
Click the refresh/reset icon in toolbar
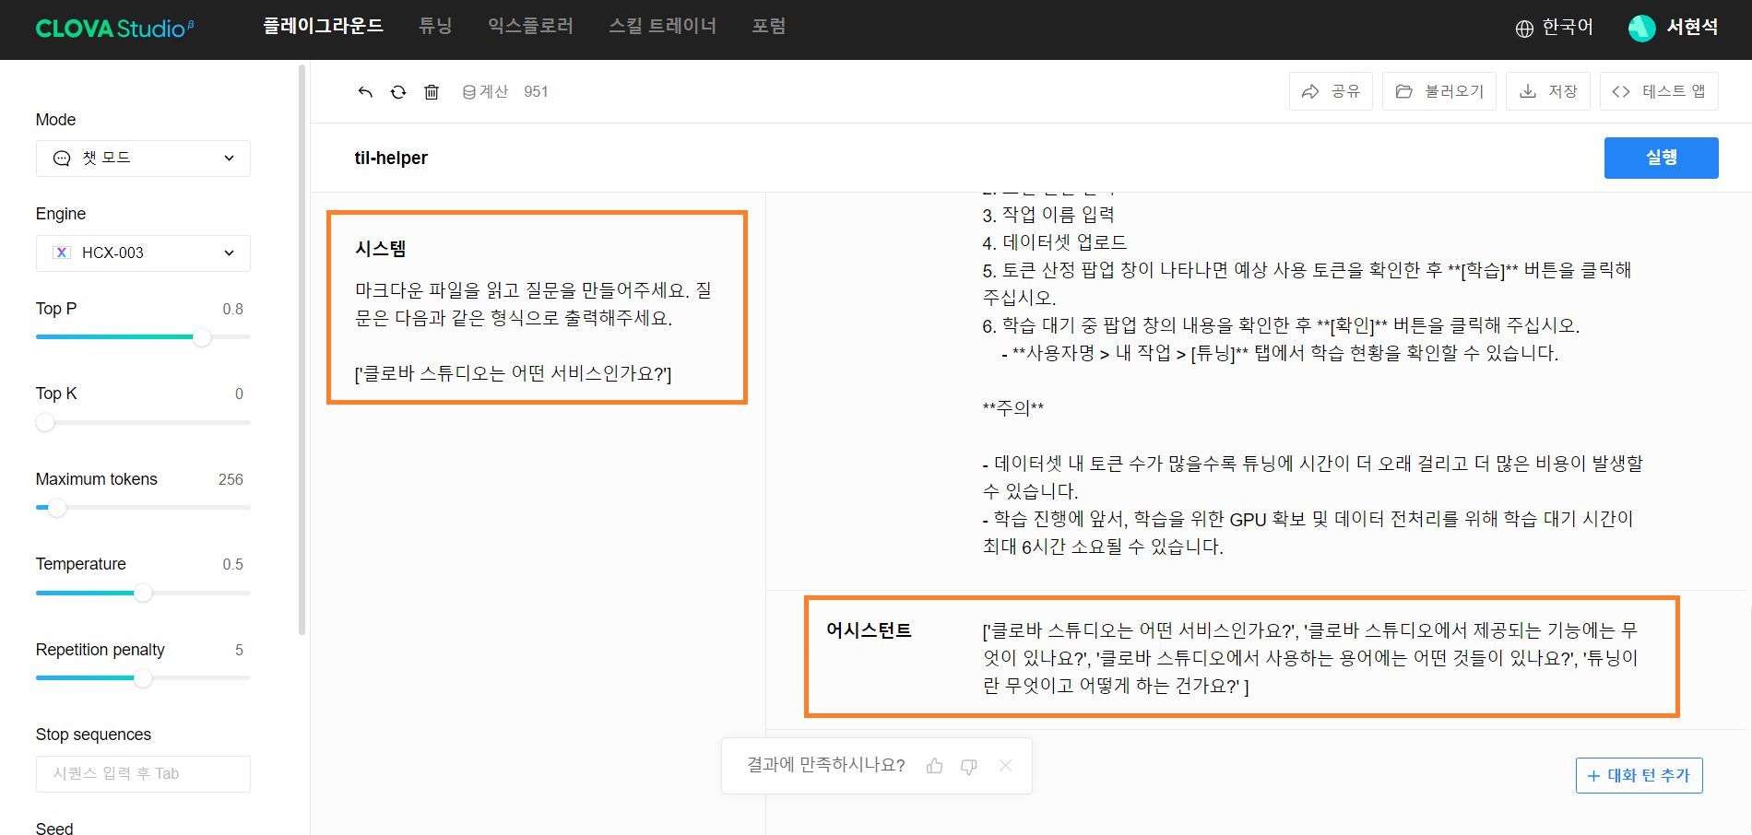pyautogui.click(x=398, y=92)
